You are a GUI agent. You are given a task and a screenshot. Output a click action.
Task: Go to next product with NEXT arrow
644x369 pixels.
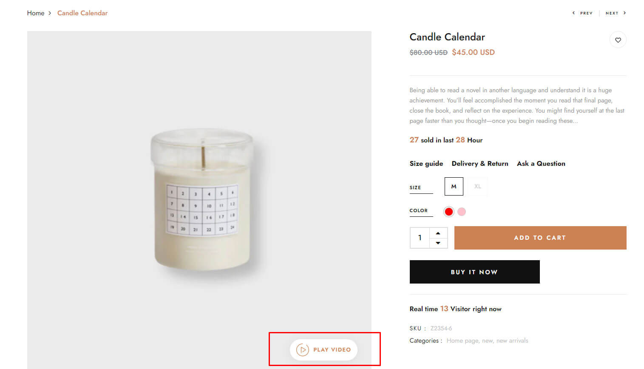point(615,13)
